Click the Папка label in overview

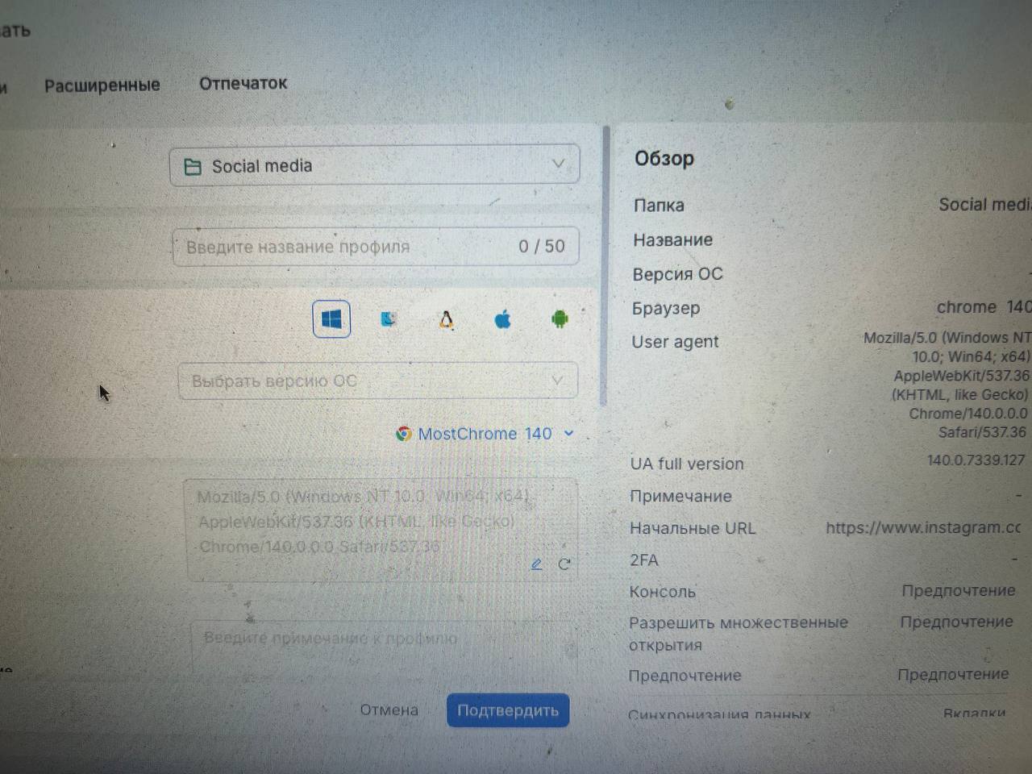point(659,206)
